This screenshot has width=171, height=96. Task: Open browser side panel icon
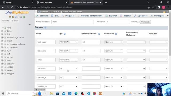click(159, 7)
